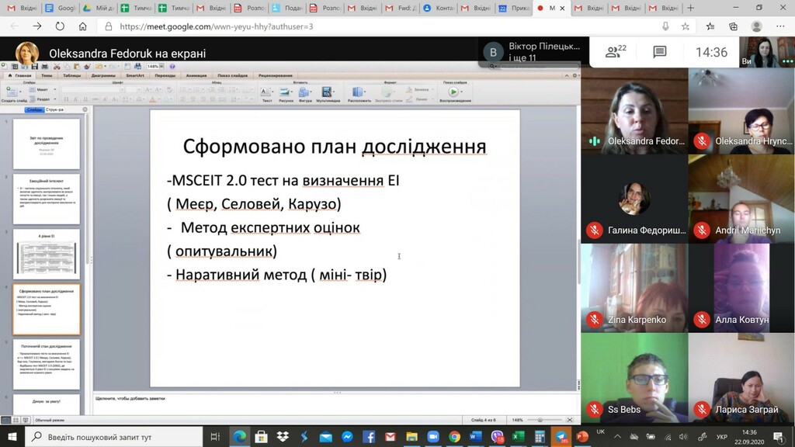The width and height of the screenshot is (795, 447).
Task: Open the participants list showing 22 people
Action: (x=616, y=52)
